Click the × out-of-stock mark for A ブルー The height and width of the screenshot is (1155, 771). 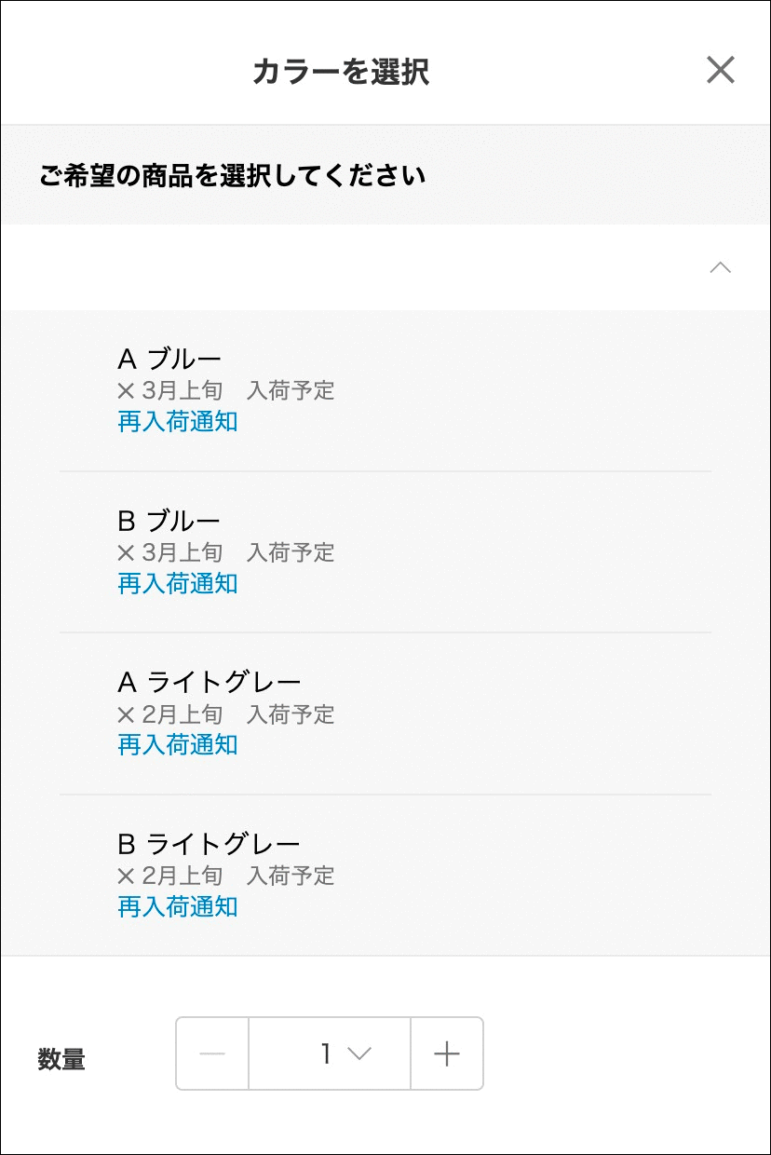coord(127,391)
